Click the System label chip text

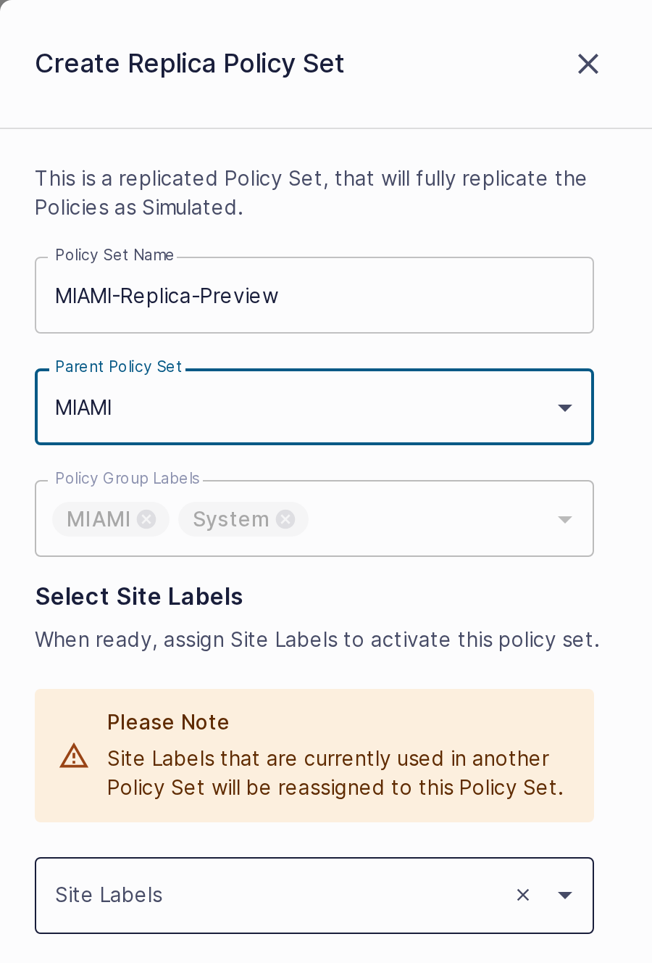(230, 519)
